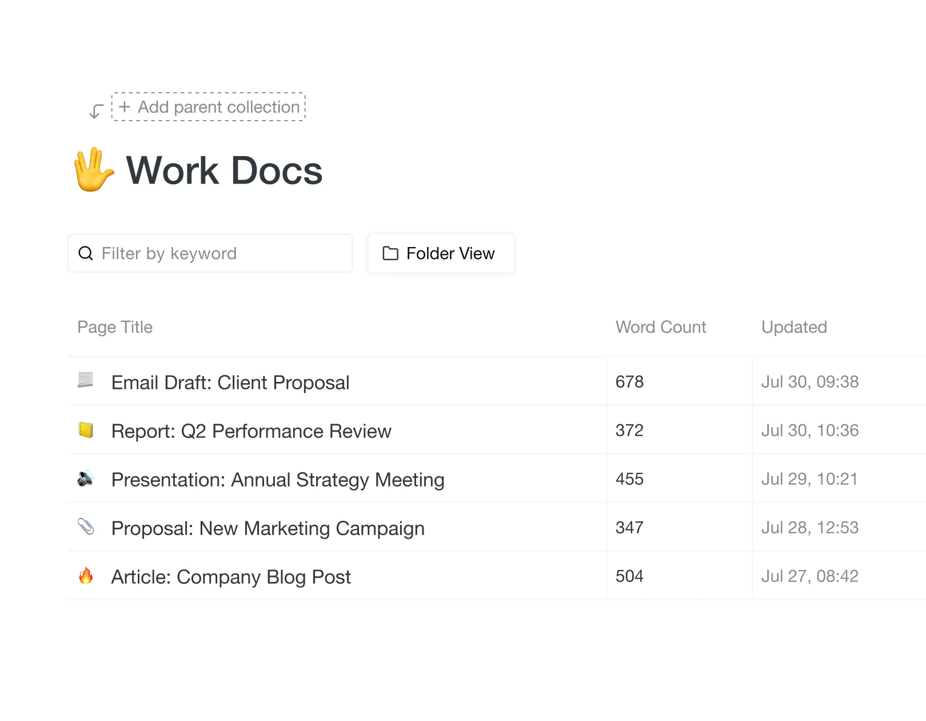Open Article: Company Blog Post
Viewport: 926px width, 721px height.
231,576
